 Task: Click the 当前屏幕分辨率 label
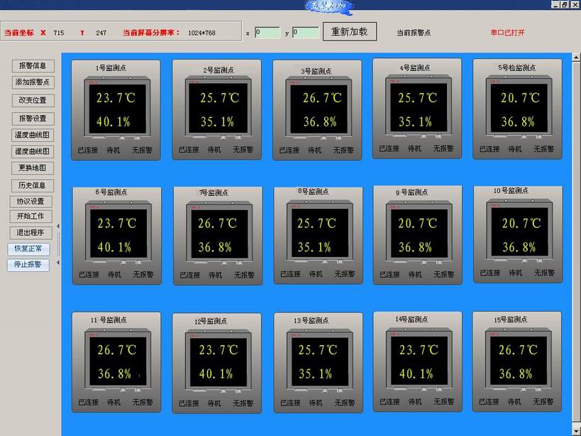click(151, 33)
